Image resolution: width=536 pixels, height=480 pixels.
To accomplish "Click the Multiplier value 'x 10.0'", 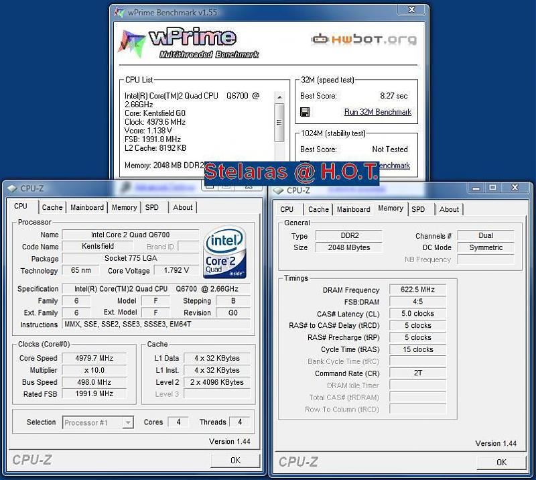I will (x=94, y=370).
